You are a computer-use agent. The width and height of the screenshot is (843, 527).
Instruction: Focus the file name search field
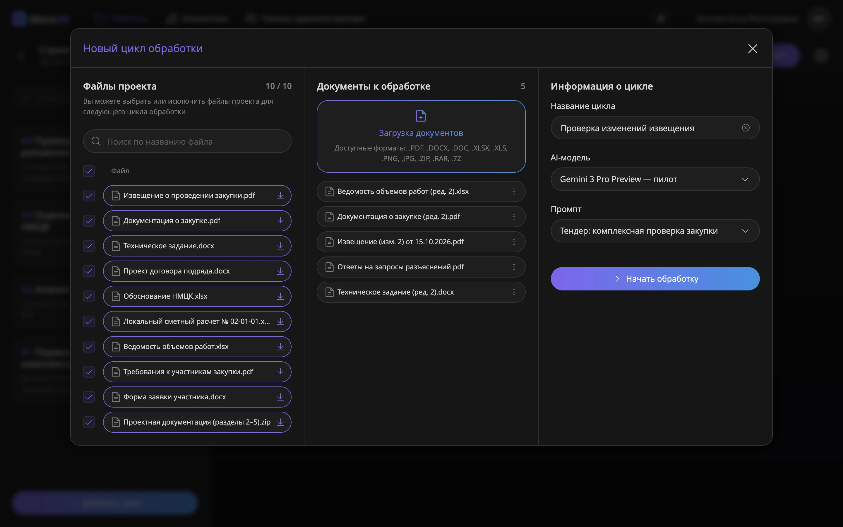click(187, 141)
